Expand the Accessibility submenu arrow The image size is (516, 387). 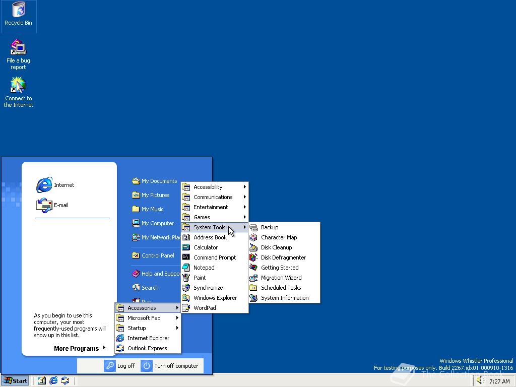pos(245,187)
